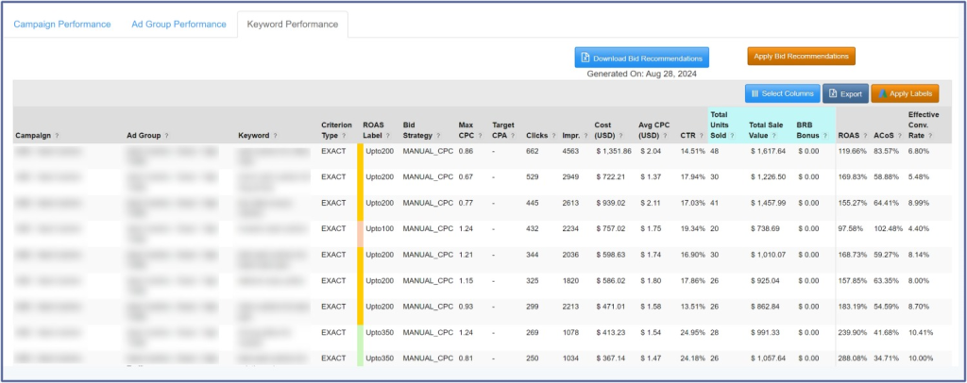Click the units sold value 48
Screen dimensions: 967x383
pyautogui.click(x=714, y=151)
